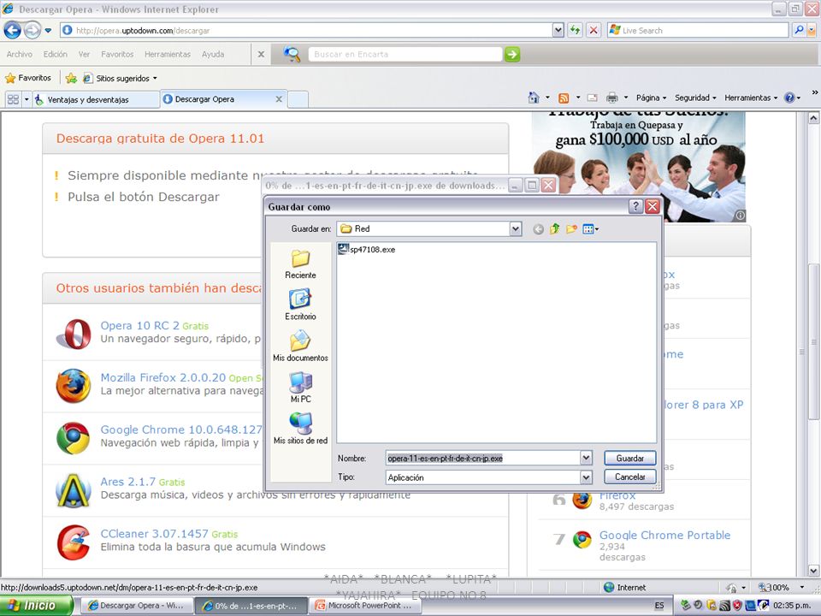This screenshot has height=616, width=821.
Task: Open the address bar URL dropdown
Action: (558, 31)
